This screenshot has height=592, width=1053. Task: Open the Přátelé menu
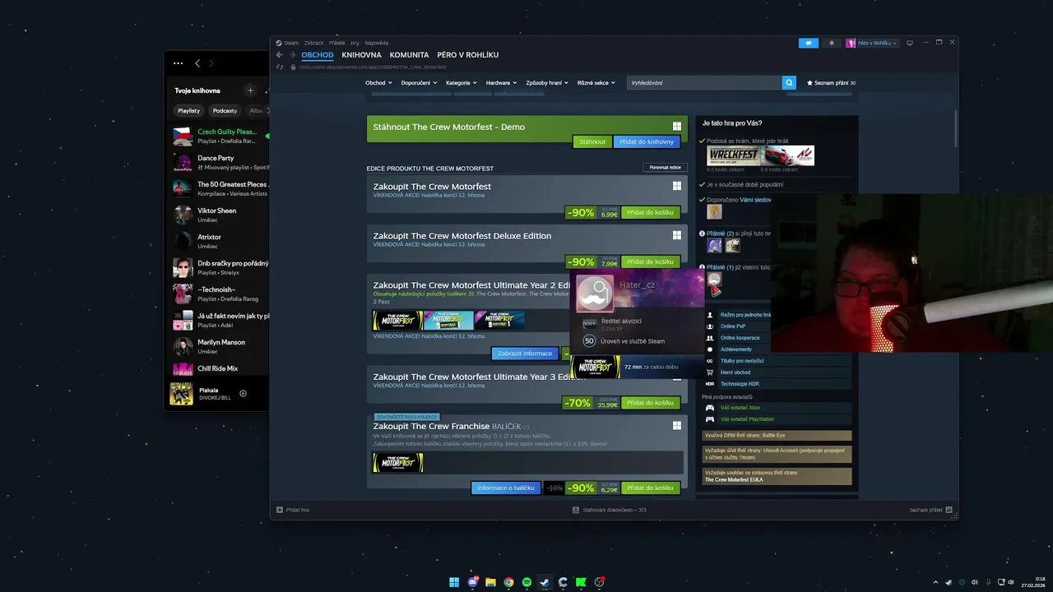click(336, 43)
